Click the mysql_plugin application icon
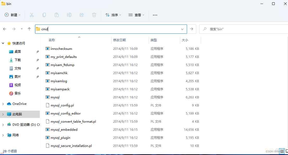Image resolution: width=288 pixels, height=155 pixels. click(x=48, y=138)
